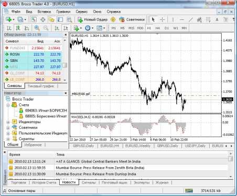Open the Сервис menu
Viewport: 237px width, 196px height.
pos(82,12)
